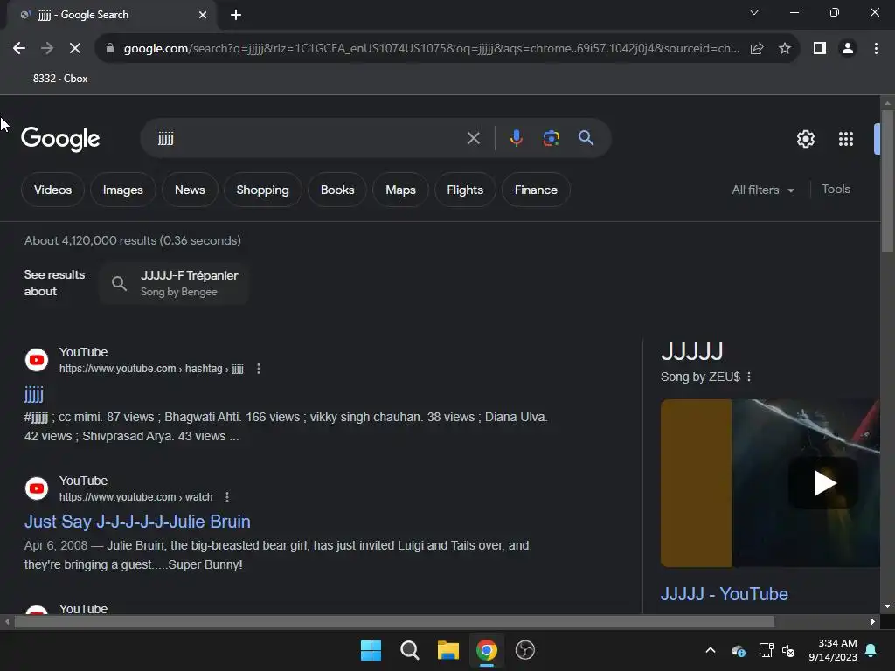
Task: Go to the Google homepage logo
Action: 60,139
